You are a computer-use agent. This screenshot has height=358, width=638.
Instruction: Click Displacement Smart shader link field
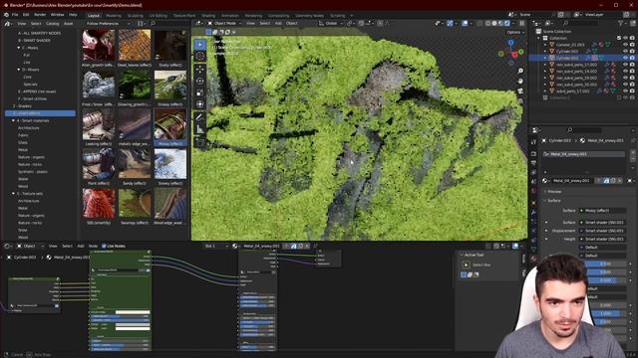tap(603, 231)
